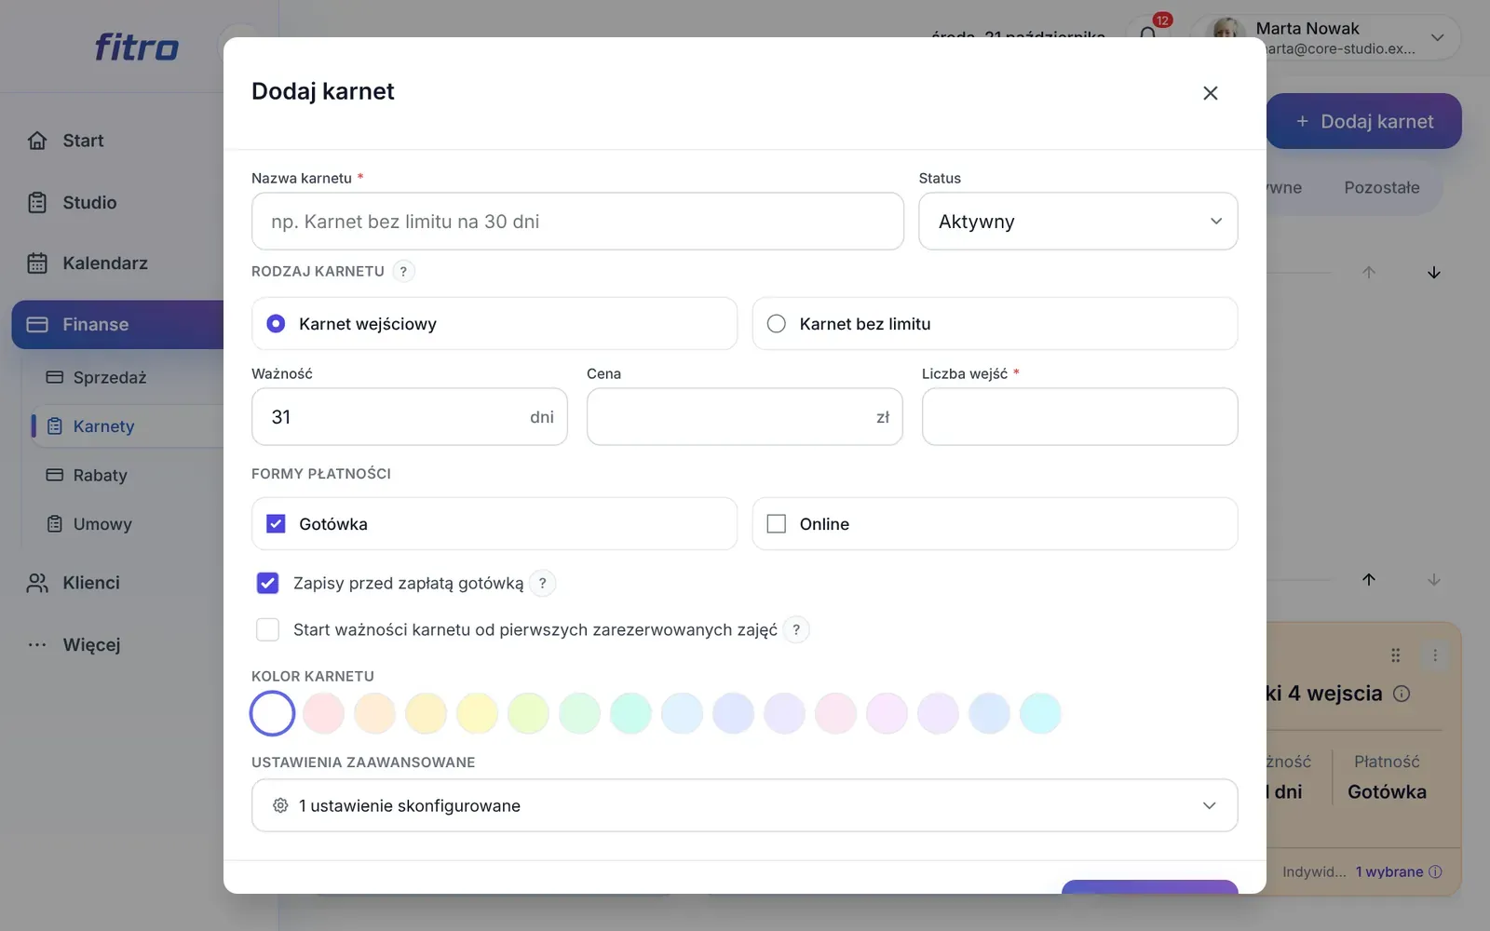Image resolution: width=1490 pixels, height=931 pixels.
Task: Open the Finanse sidebar section
Action: pos(118,325)
